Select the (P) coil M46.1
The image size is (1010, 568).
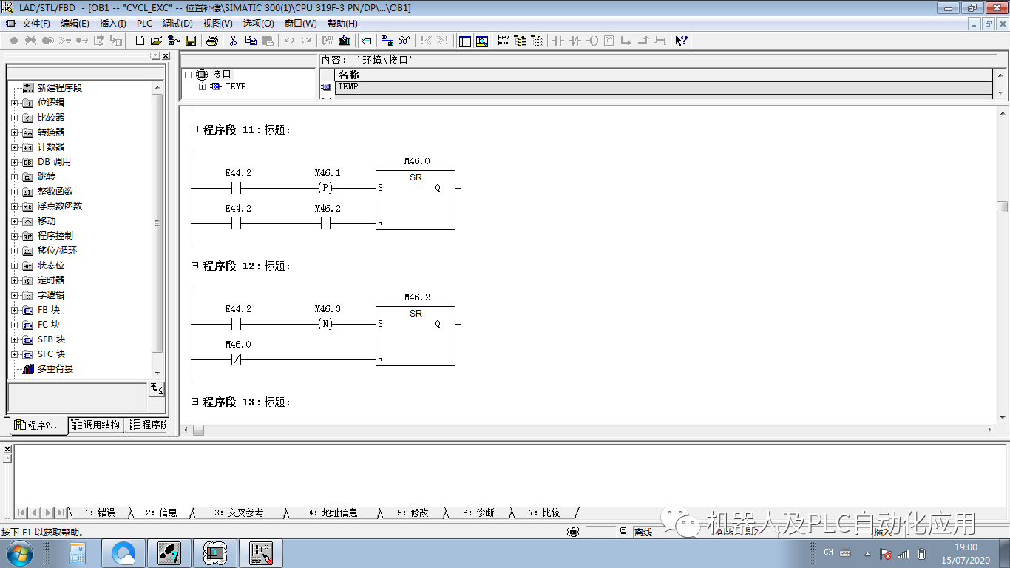coord(325,188)
